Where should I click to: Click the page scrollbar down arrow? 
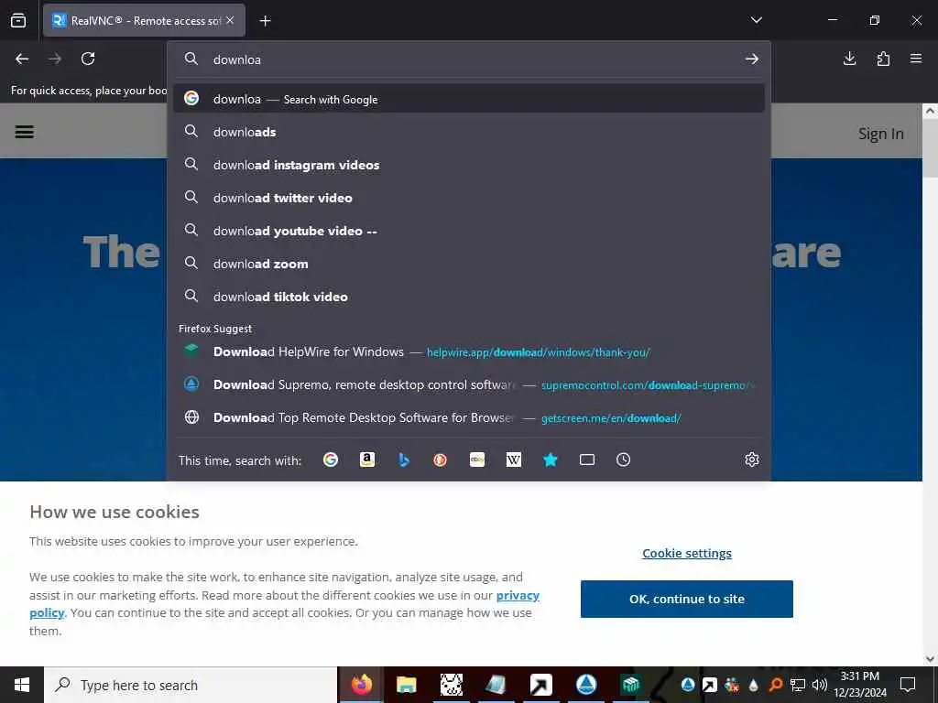931,658
